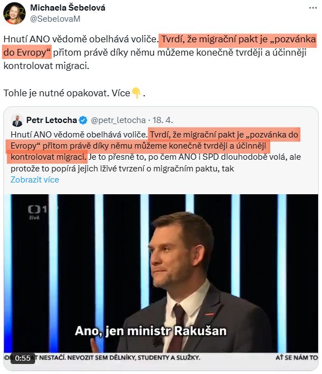The height and width of the screenshot is (374, 322).
Task: Click the news ticker at video bottom
Action: (x=161, y=357)
